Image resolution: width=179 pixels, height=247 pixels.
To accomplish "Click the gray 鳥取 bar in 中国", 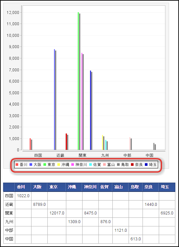I will (x=154, y=146).
